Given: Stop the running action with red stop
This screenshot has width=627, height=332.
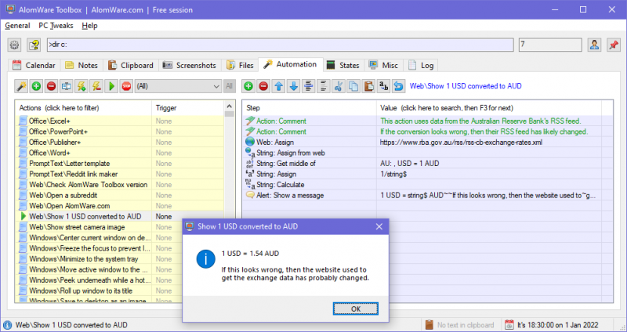Looking at the screenshot, I should (126, 86).
